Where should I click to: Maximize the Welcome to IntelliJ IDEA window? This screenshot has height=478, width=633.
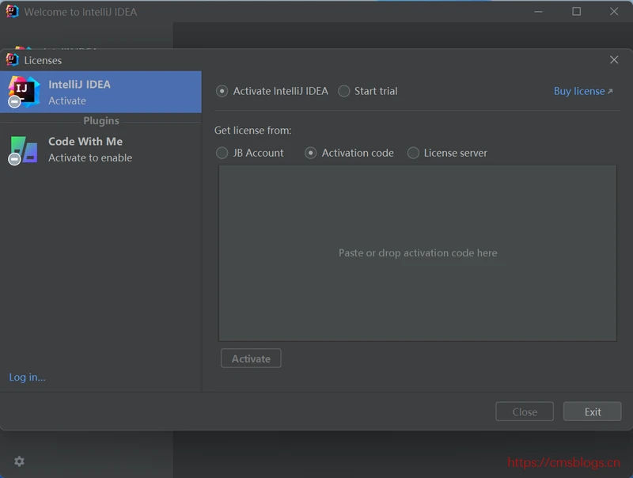(x=577, y=12)
